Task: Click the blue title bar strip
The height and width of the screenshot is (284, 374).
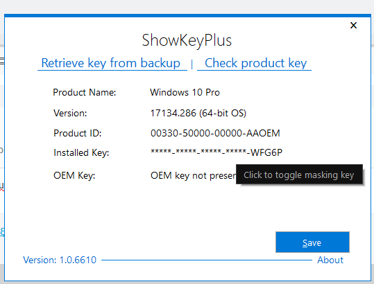Action: click(x=187, y=15)
